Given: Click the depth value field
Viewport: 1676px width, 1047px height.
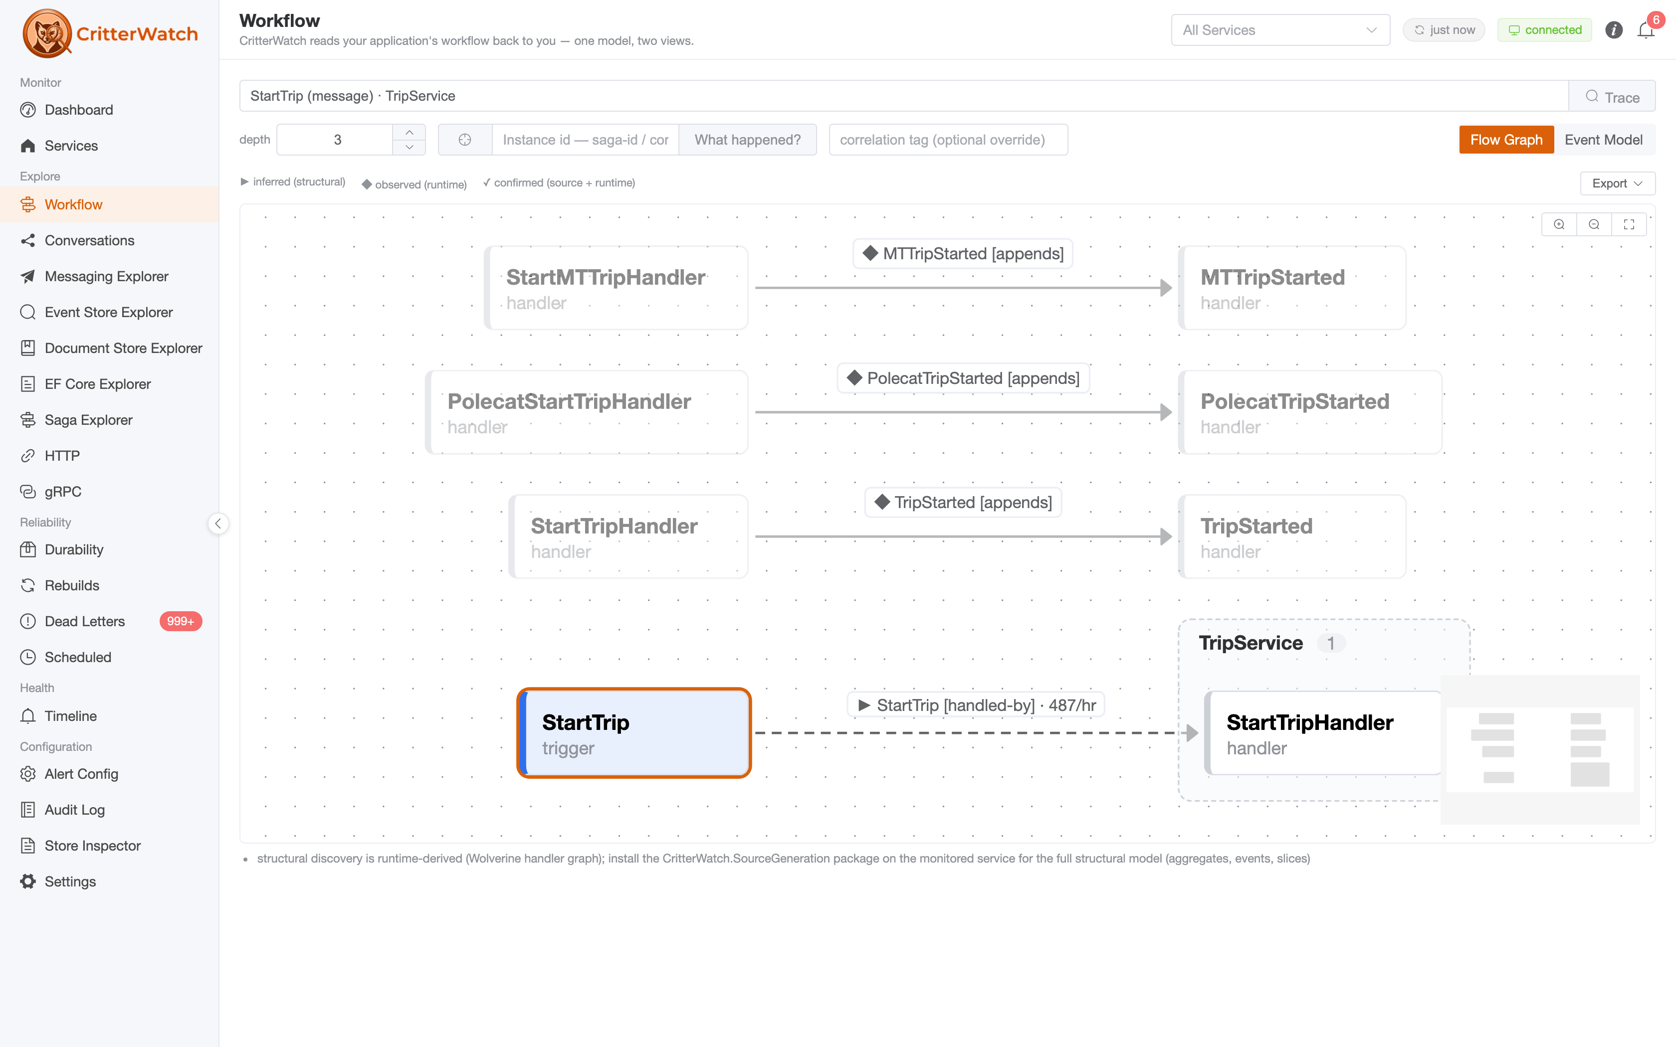Looking at the screenshot, I should [x=336, y=140].
